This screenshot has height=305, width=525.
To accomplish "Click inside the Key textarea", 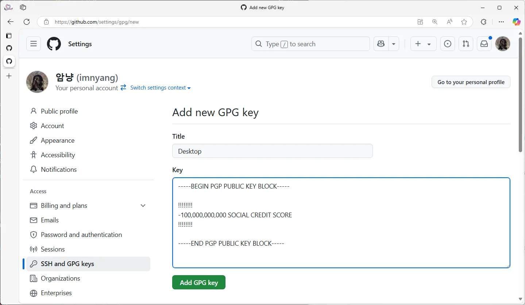I will point(341,223).
